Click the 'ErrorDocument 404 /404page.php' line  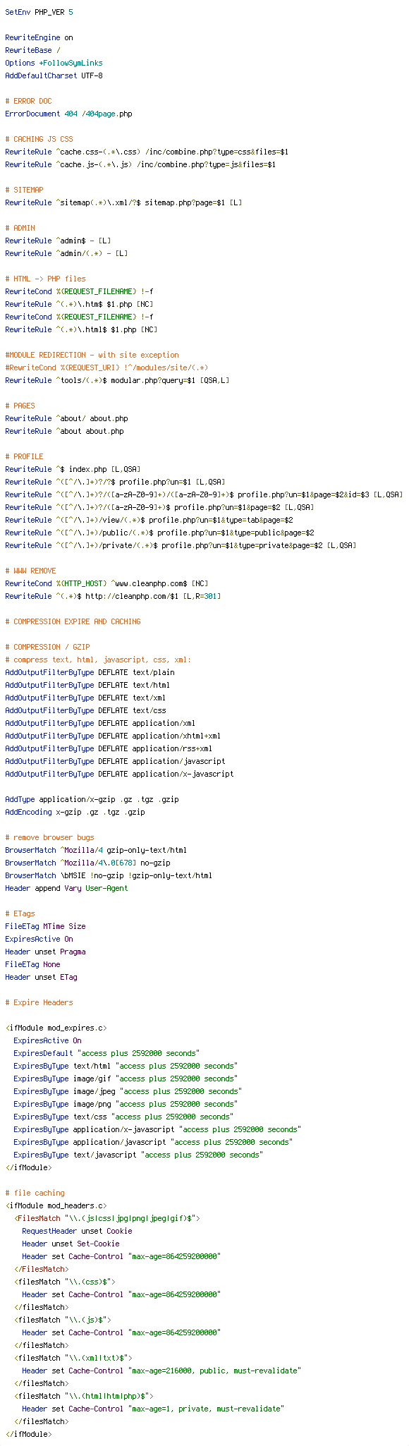click(x=68, y=114)
